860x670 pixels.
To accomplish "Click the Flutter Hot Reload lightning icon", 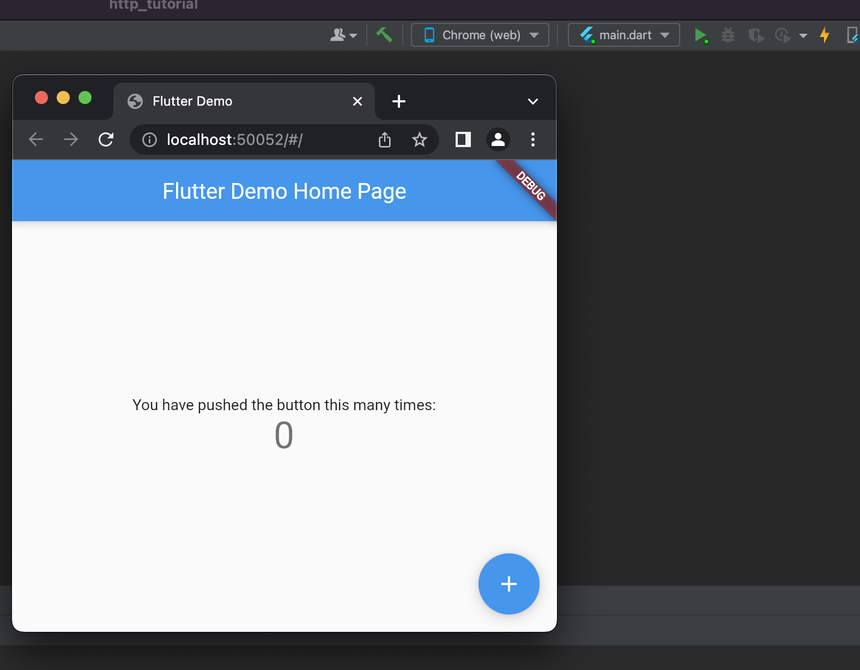I will click(825, 35).
